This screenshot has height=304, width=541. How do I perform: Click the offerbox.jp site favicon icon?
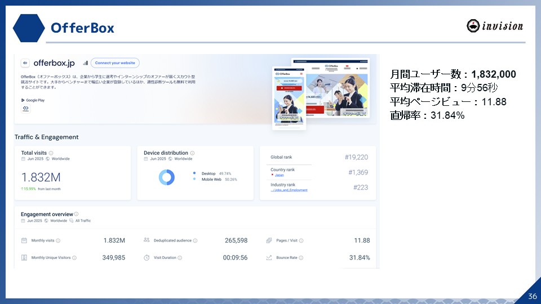point(25,63)
